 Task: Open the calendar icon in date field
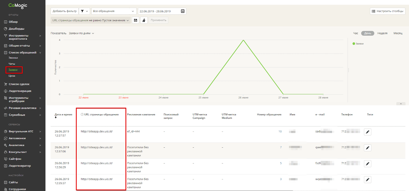click(x=183, y=11)
